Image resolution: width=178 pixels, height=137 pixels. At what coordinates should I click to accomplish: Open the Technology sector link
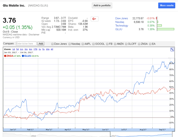point(122,26)
